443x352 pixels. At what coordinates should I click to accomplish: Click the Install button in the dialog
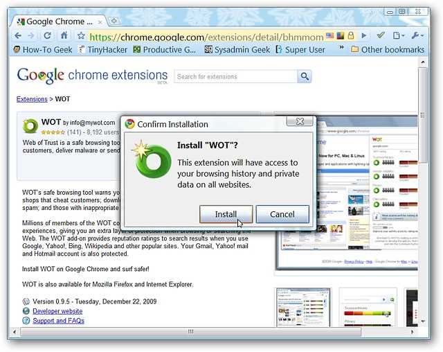226,214
